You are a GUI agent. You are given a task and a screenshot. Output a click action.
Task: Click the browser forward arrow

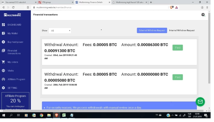(x=8, y=8)
